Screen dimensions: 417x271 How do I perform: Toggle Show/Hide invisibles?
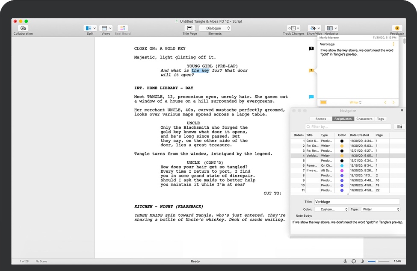pos(313,27)
